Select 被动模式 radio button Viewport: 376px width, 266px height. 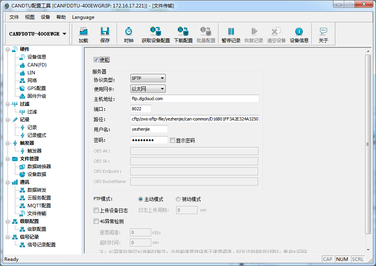pos(178,199)
